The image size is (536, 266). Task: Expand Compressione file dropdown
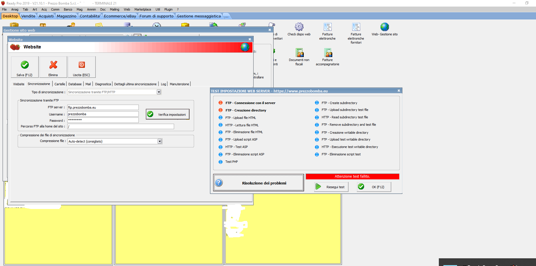pos(160,141)
